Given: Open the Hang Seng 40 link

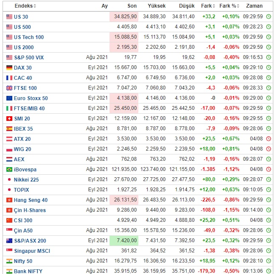Looking at the screenshot, I should pyautogui.click(x=31, y=200).
